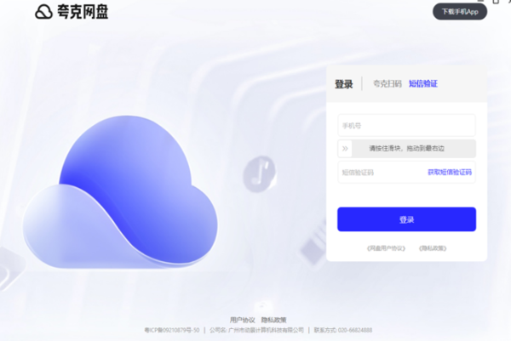This screenshot has width=511, height=341.
Task: Click the faded diamond icon near login card
Action: (313, 249)
